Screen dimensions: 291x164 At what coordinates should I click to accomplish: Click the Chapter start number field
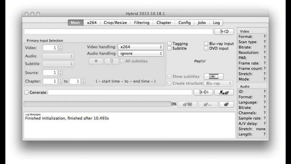coord(50,81)
